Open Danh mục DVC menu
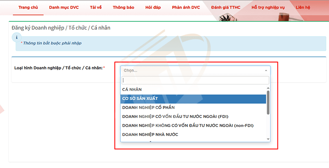Screen dimensions: 329x168 click(x=63, y=8)
